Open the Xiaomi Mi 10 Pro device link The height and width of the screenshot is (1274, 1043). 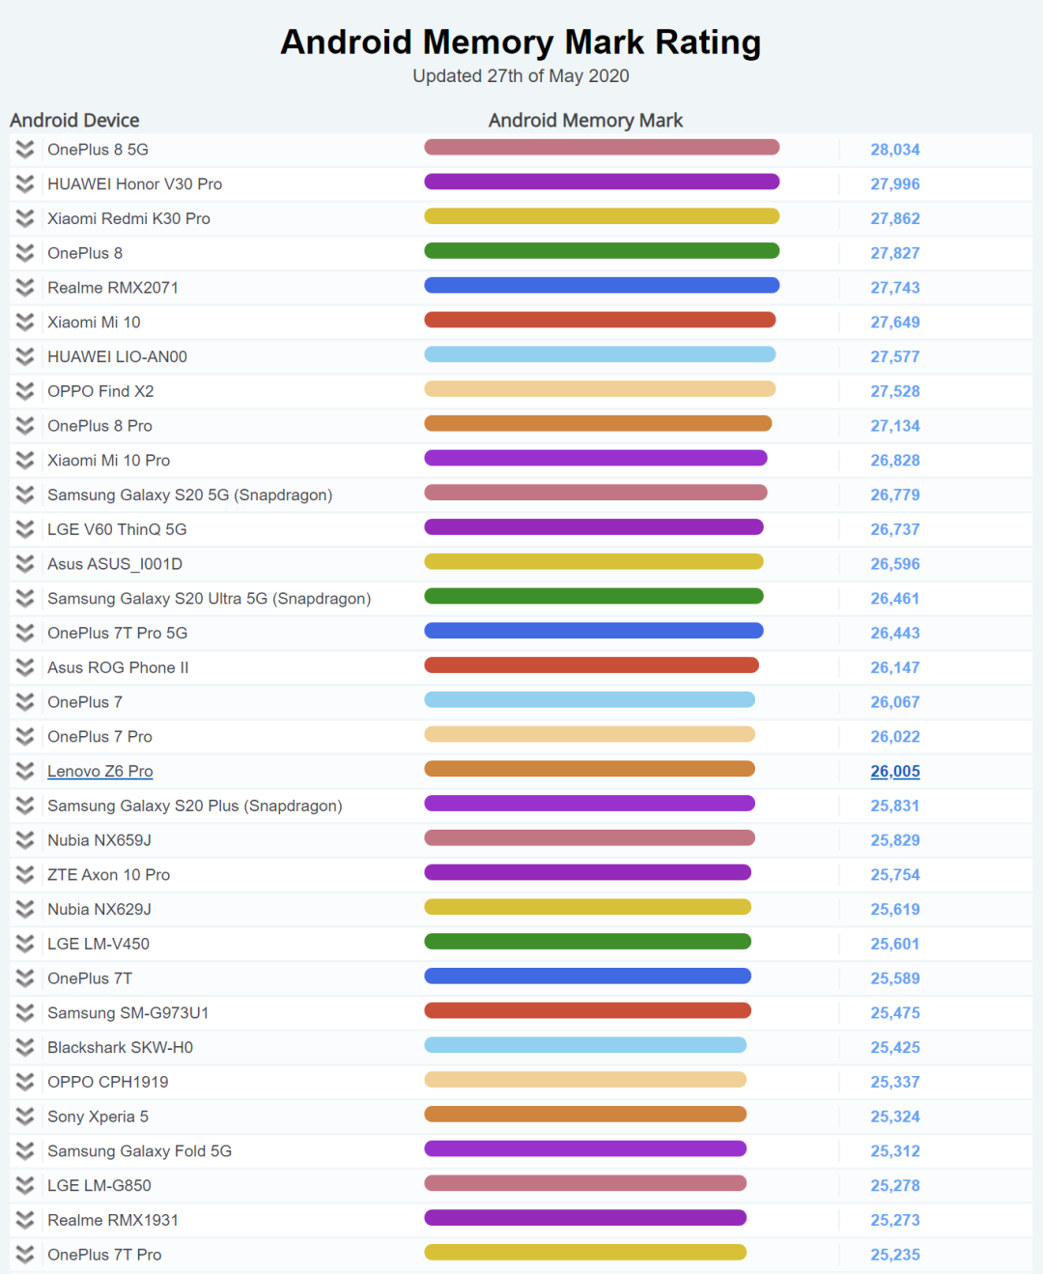click(x=109, y=461)
